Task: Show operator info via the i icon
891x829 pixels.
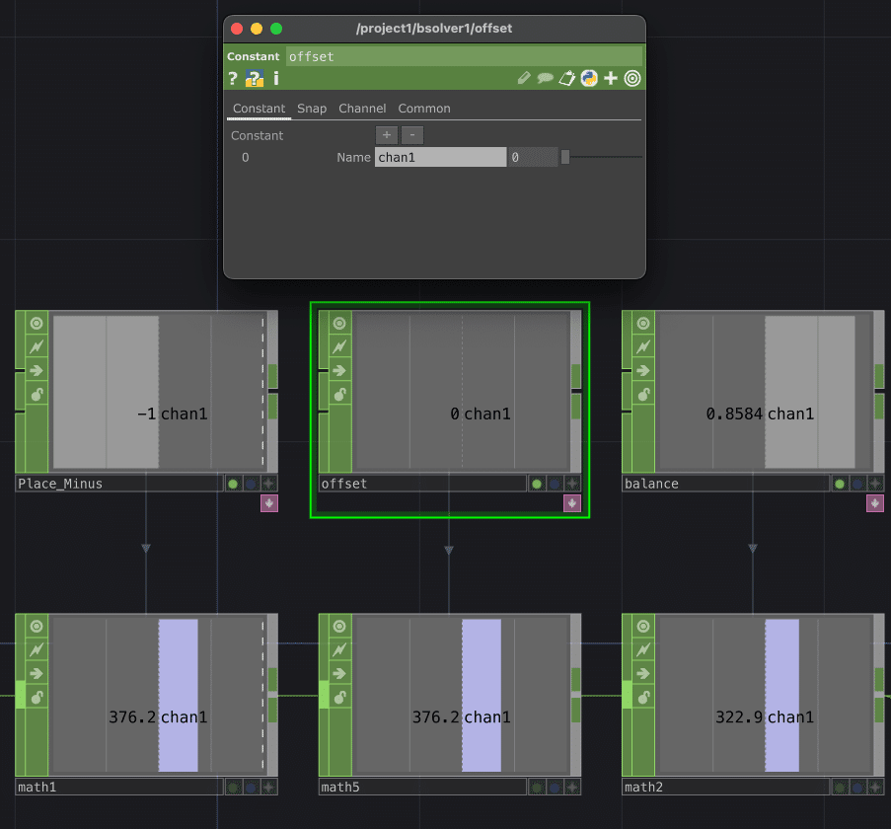Action: (x=276, y=78)
